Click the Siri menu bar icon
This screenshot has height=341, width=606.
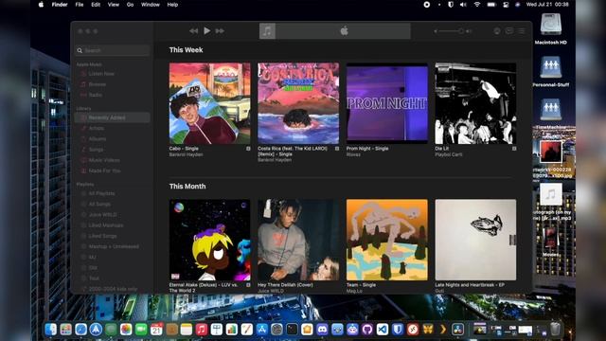(518, 5)
